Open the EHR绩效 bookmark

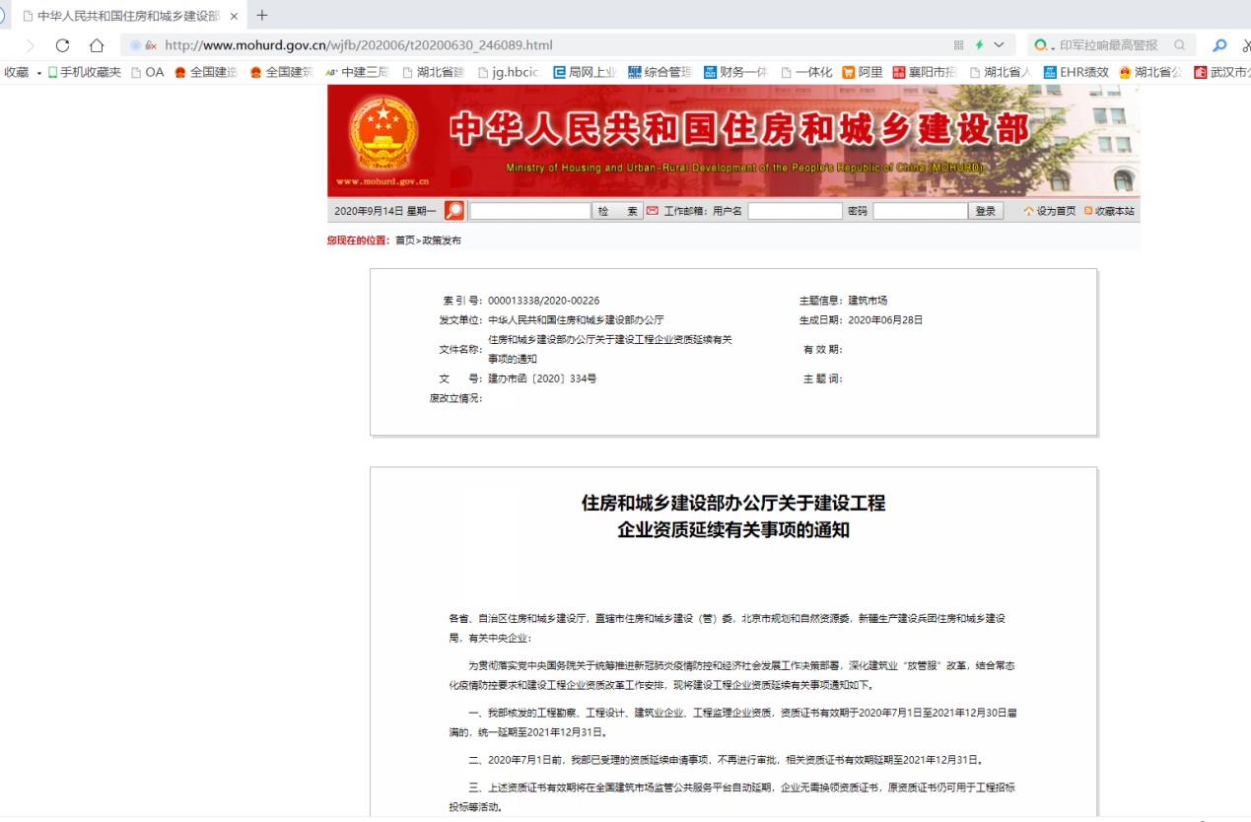tap(1077, 72)
